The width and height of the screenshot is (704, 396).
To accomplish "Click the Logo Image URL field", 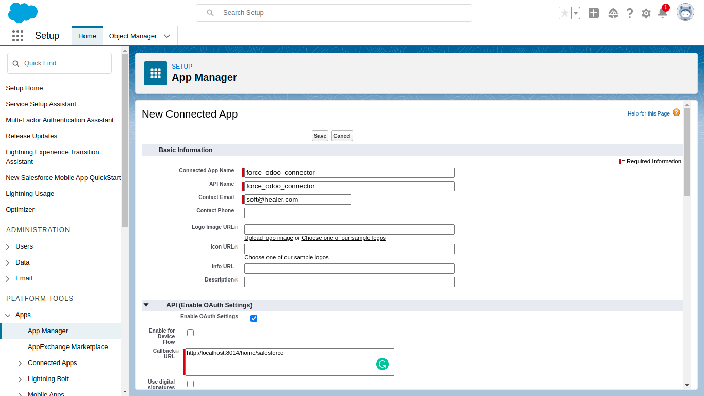I will tap(349, 229).
